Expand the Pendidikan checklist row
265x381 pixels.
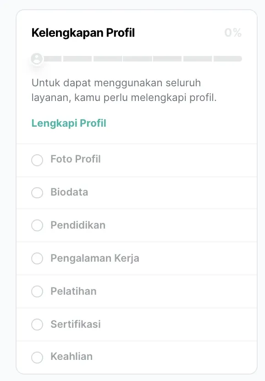tap(78, 225)
